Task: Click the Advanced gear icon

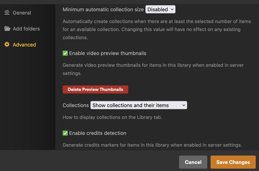Action: click(7, 45)
